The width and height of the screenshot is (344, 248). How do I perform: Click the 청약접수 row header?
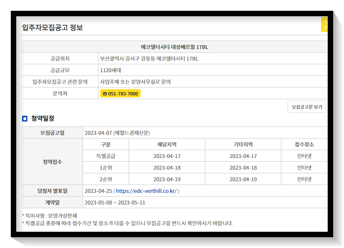(52, 162)
